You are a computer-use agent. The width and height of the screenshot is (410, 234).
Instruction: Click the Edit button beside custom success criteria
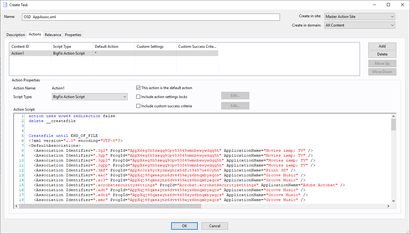(x=235, y=106)
